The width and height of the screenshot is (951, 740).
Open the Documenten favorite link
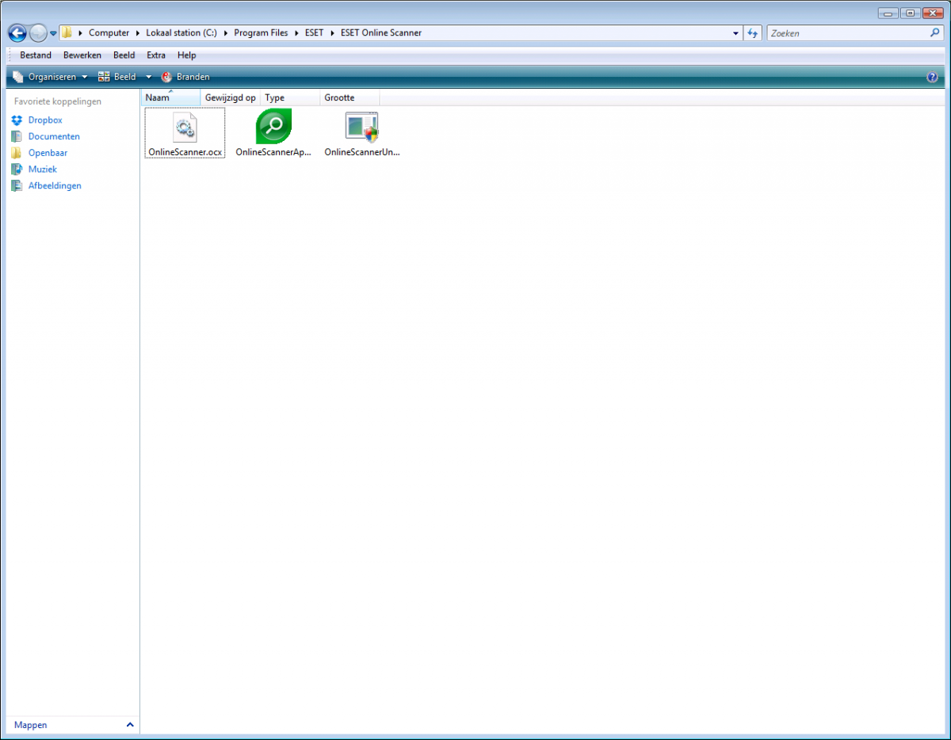click(x=54, y=136)
